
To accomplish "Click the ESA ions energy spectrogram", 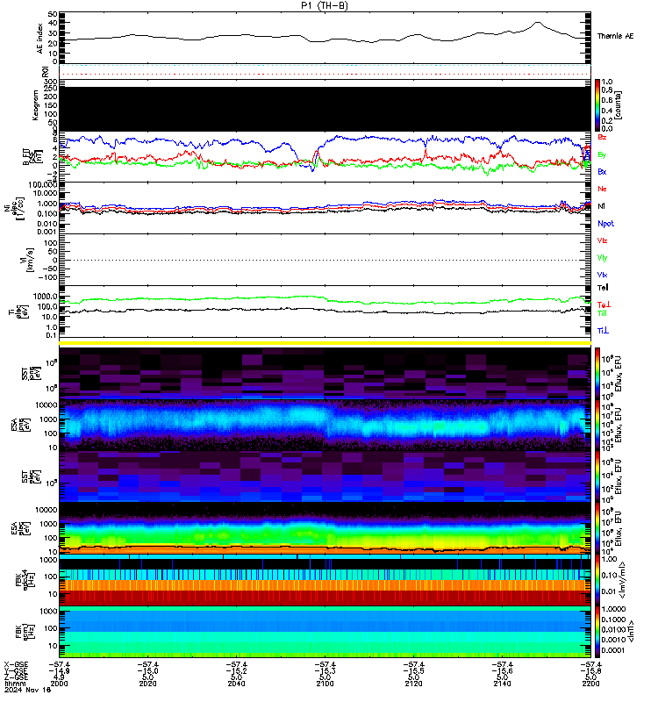I will pyautogui.click(x=325, y=425).
